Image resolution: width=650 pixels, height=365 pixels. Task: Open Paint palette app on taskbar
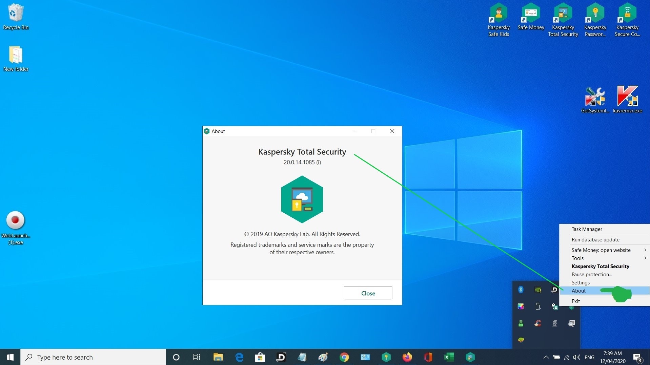pos(323,357)
